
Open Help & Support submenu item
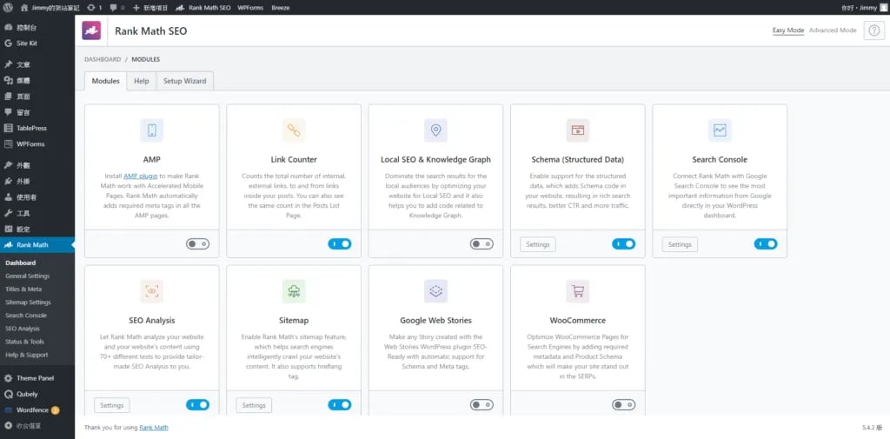(x=27, y=355)
